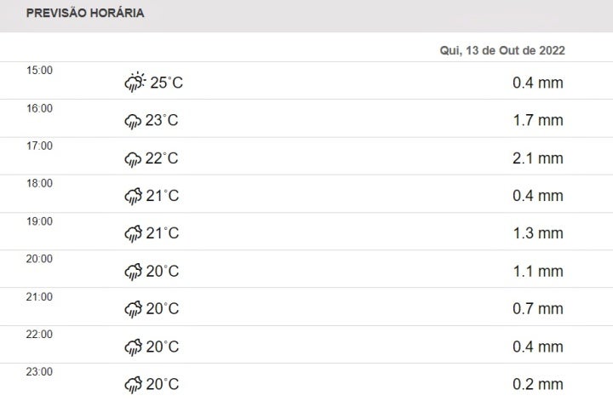Click the 25°C temperature at 15:00

coord(167,83)
